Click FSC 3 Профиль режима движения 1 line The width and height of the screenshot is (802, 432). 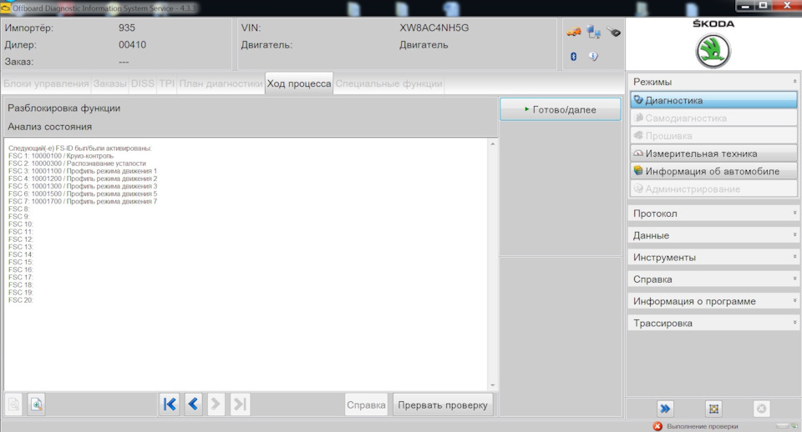[x=83, y=171]
